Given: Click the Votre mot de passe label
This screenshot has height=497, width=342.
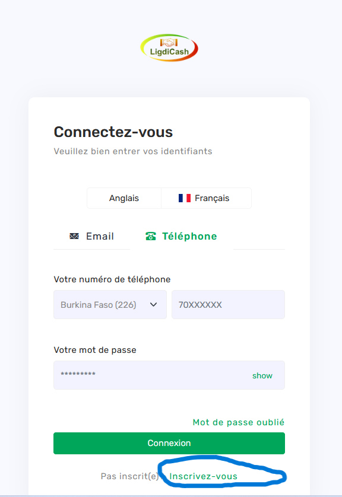Looking at the screenshot, I should click(95, 350).
